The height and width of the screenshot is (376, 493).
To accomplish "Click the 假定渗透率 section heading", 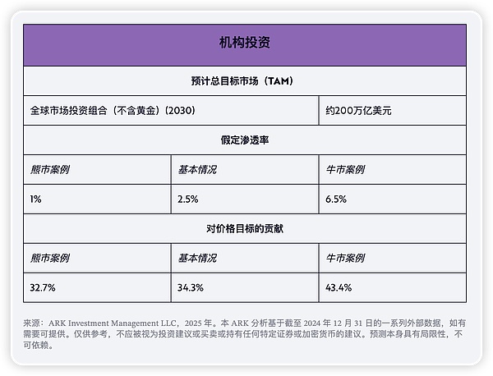I will (x=246, y=140).
